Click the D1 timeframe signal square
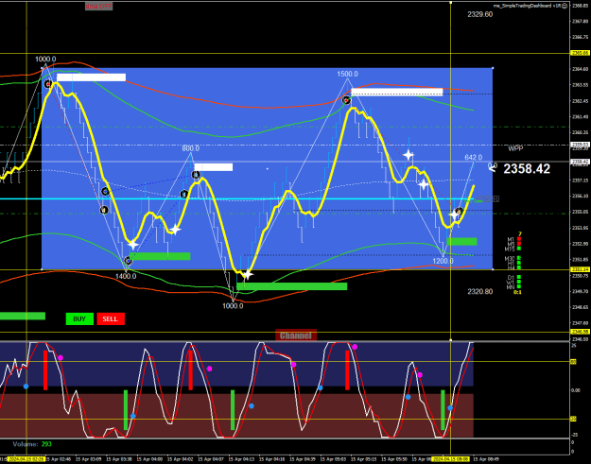The width and height of the screenshot is (591, 464). 519,277
